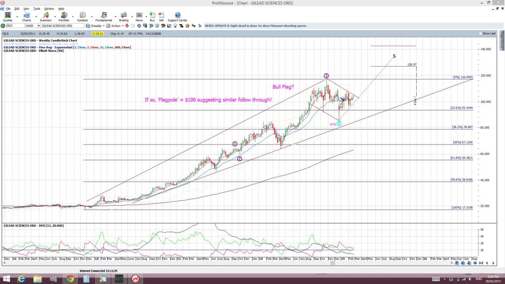Open the on-screen keyboard from taskbar

pyautogui.click(x=436, y=279)
